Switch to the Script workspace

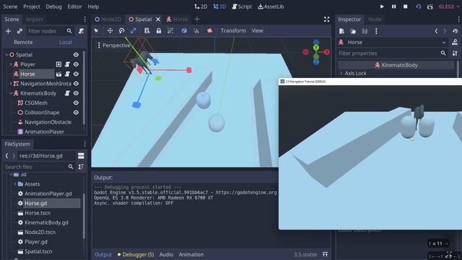click(x=242, y=6)
